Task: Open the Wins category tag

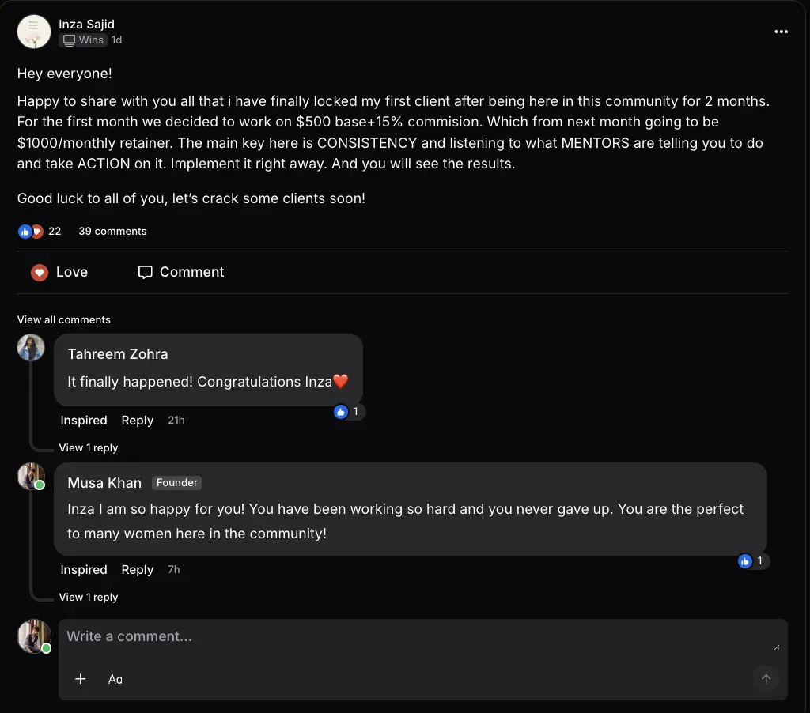Action: [x=84, y=40]
